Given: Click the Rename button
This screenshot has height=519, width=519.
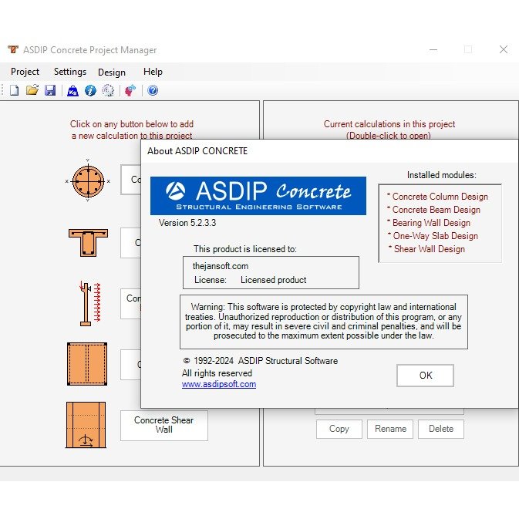Looking at the screenshot, I should [390, 429].
